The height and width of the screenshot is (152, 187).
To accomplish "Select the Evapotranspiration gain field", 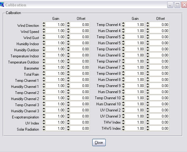I will tap(56, 116).
